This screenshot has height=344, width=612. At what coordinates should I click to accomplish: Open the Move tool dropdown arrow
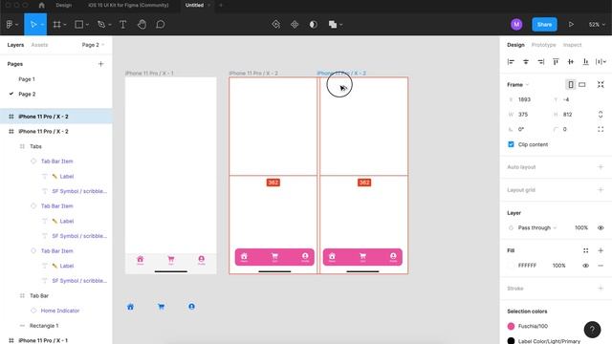42,25
